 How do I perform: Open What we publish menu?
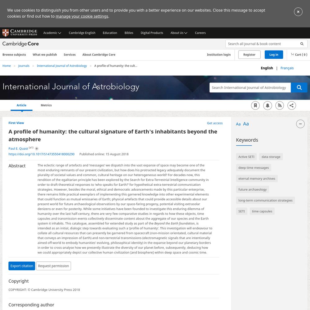(45, 55)
